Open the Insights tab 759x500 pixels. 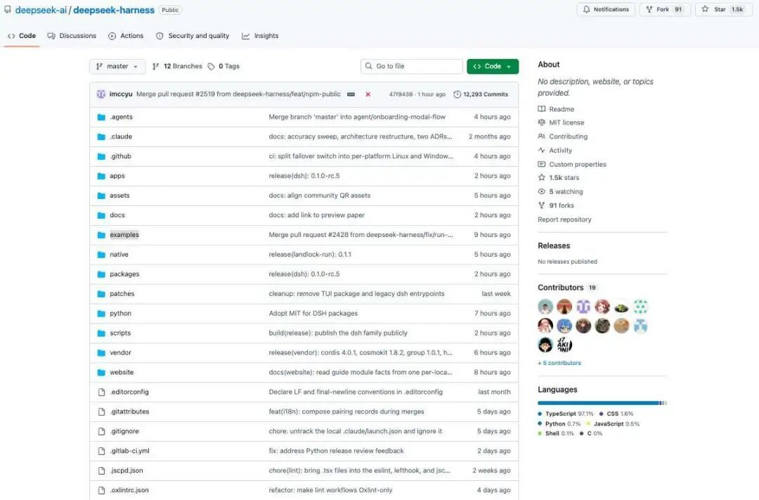[x=260, y=36]
